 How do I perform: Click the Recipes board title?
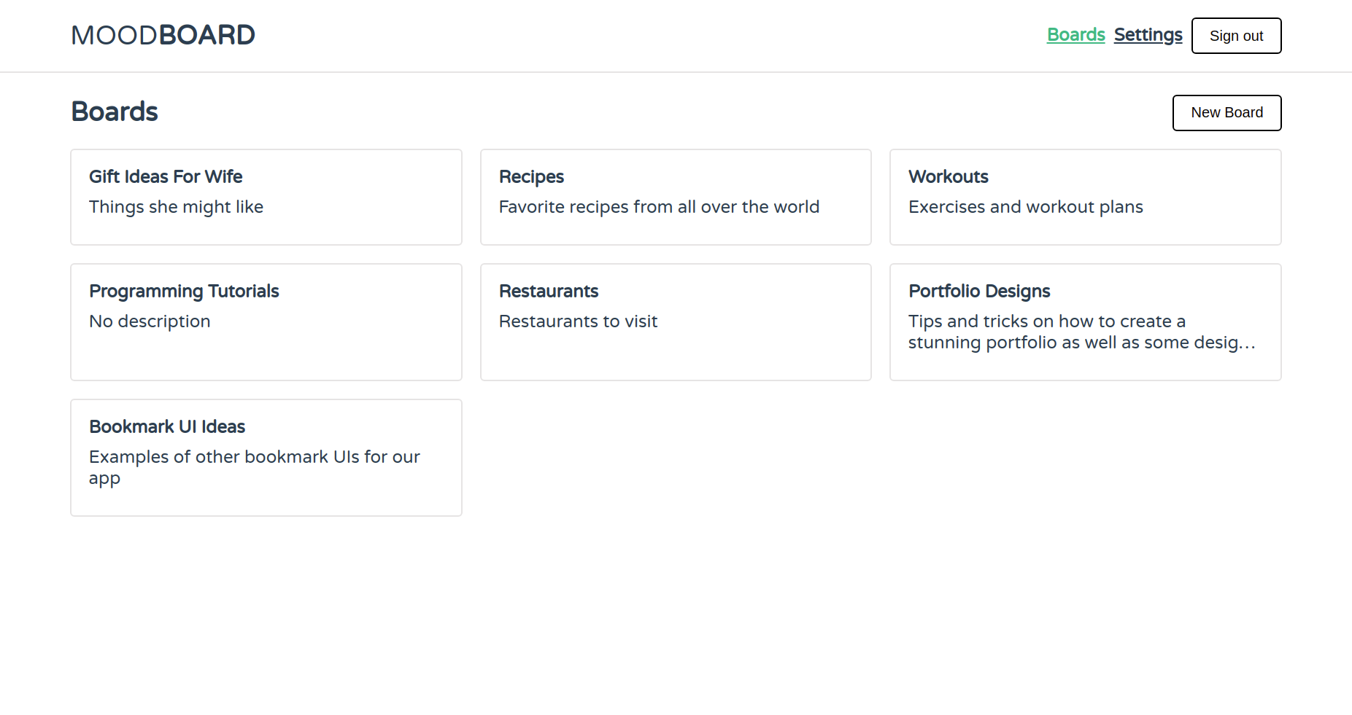(x=531, y=177)
